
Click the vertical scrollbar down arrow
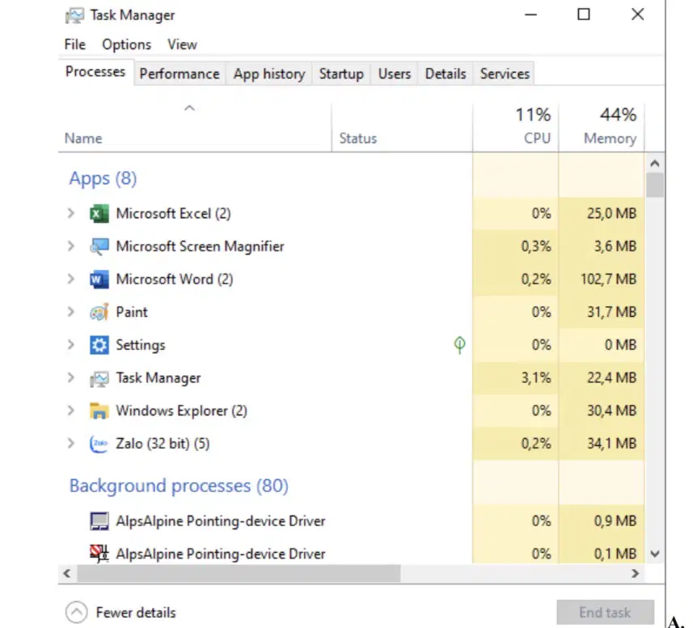click(x=655, y=554)
